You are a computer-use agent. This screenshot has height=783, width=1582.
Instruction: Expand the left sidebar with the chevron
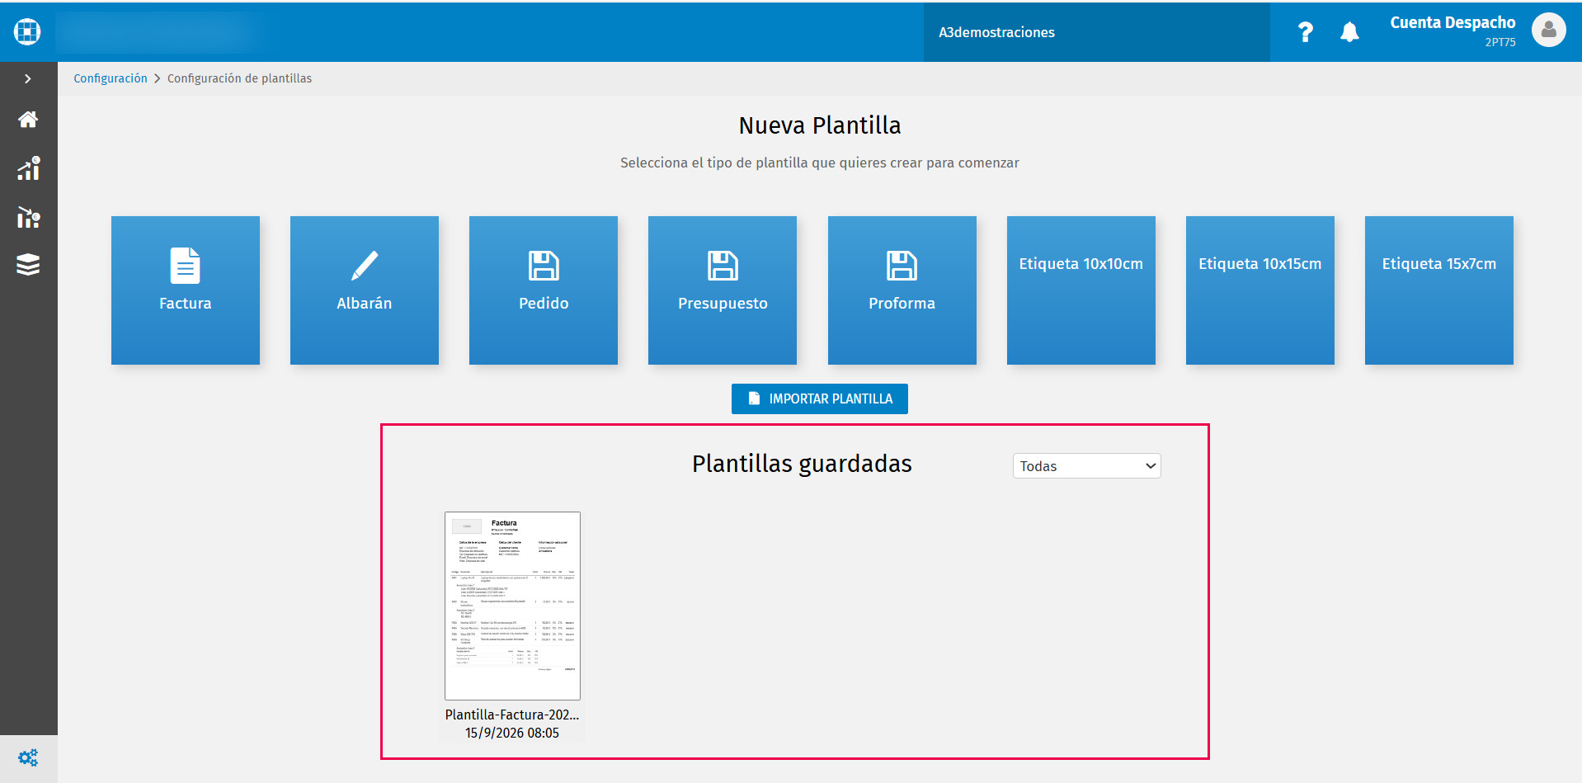[x=28, y=78]
